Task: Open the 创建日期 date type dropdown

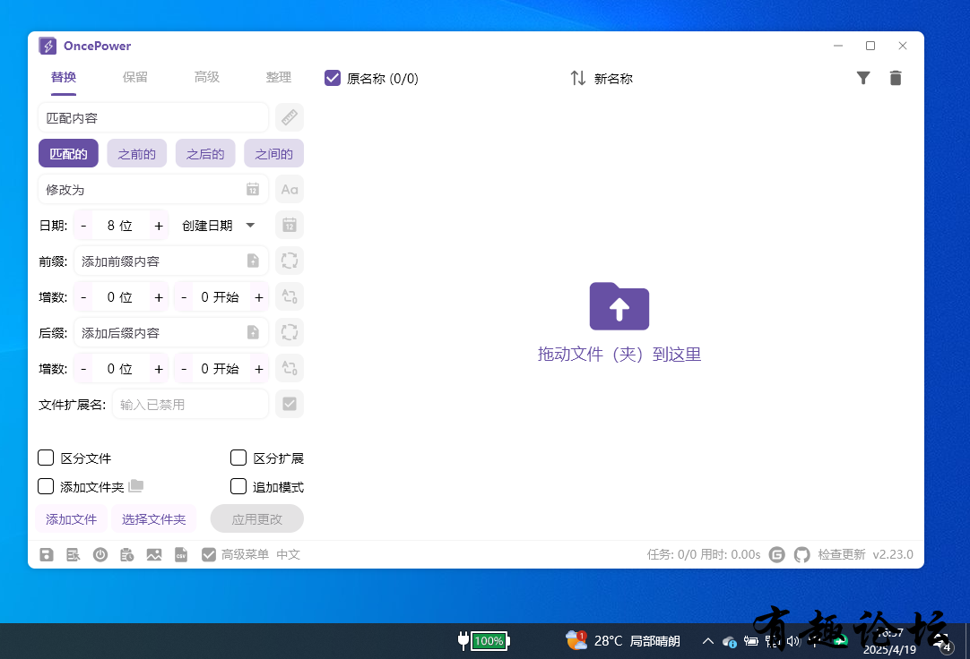Action: [219, 226]
